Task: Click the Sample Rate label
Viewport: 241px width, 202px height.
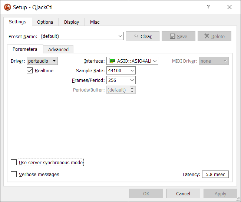Action: tap(90, 70)
